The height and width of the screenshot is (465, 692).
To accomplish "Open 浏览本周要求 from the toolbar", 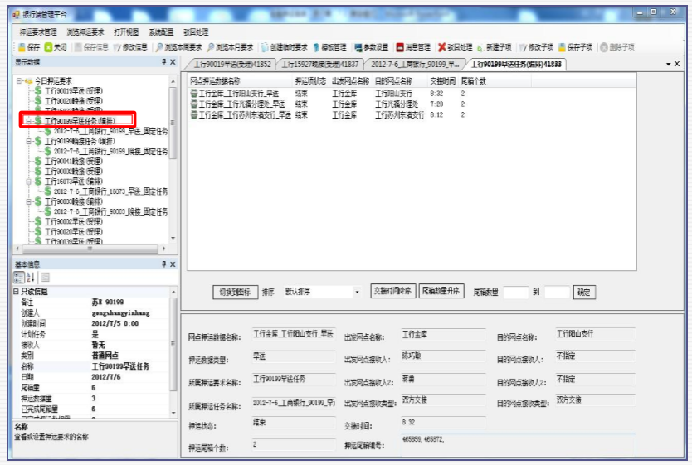I will [178, 47].
